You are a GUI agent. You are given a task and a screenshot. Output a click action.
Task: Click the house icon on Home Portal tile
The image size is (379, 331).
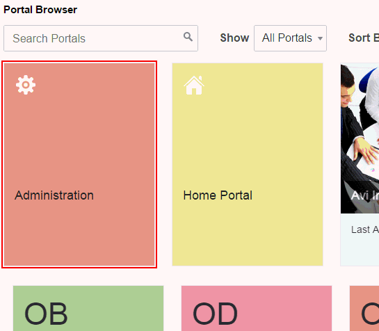tap(194, 85)
